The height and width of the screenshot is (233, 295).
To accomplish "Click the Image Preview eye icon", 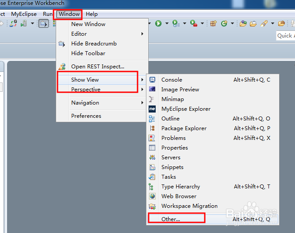I will (x=152, y=89).
